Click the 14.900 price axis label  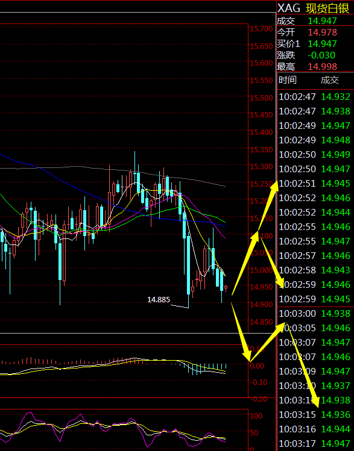(x=261, y=305)
